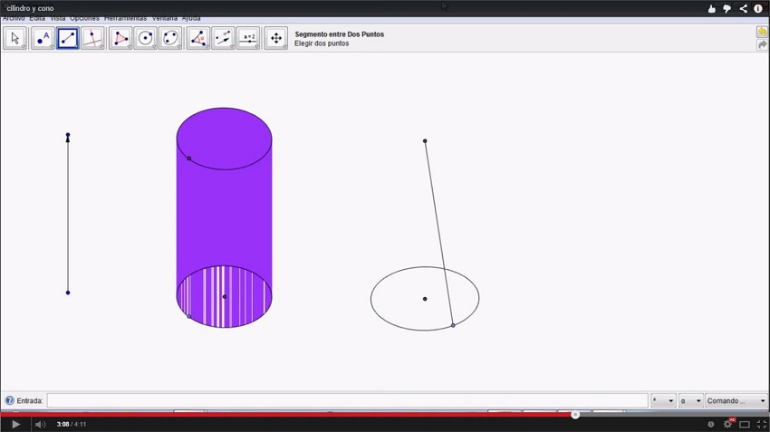Select the Angle measurement tool
Screen dimensions: 770x432
[197, 38]
